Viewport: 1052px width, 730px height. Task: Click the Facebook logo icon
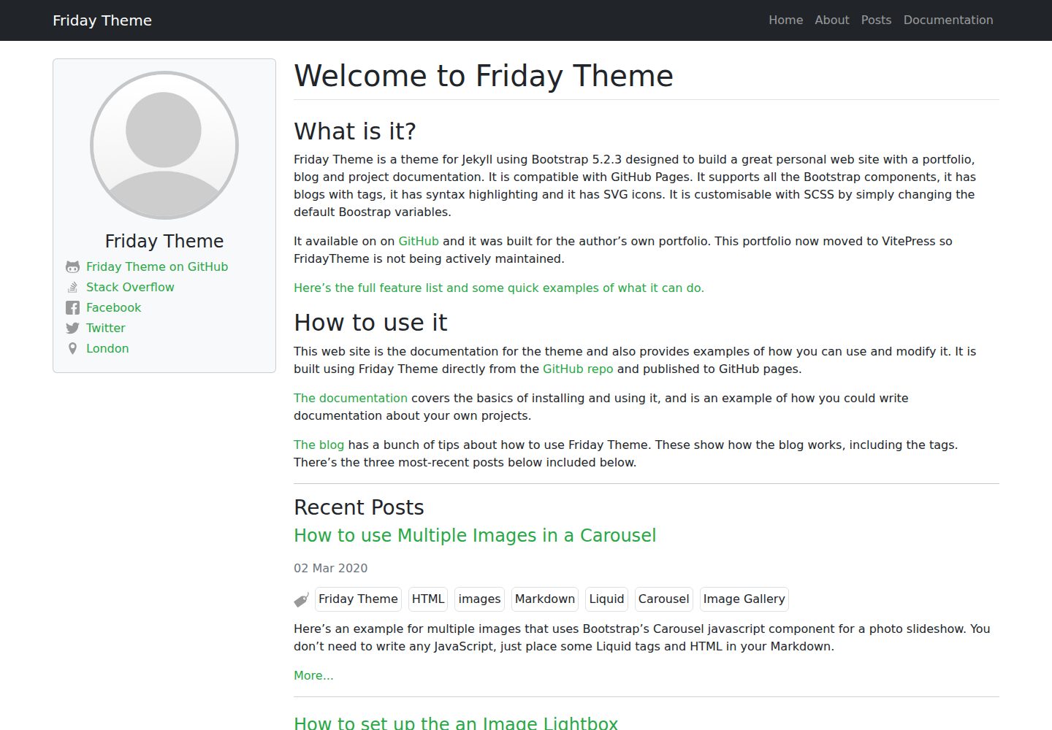point(72,308)
